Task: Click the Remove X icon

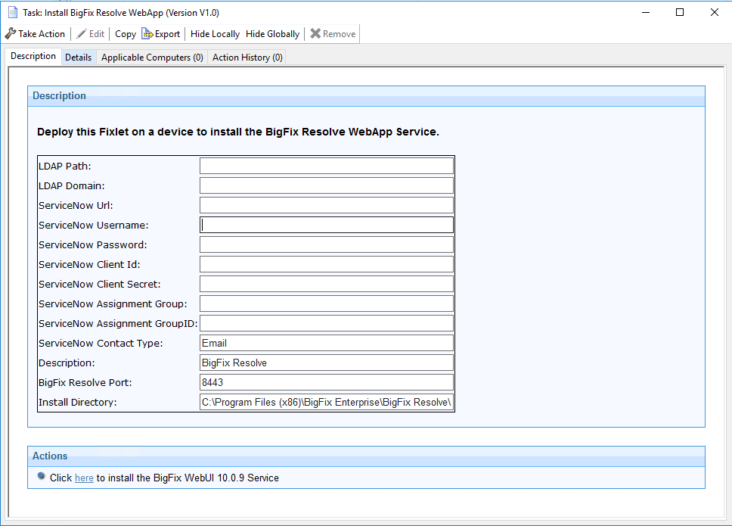Action: point(315,33)
